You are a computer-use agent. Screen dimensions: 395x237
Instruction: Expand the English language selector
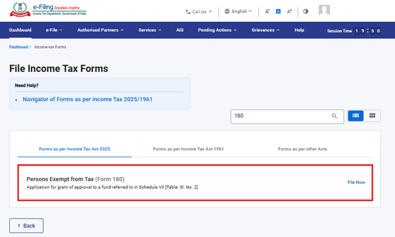click(x=238, y=11)
